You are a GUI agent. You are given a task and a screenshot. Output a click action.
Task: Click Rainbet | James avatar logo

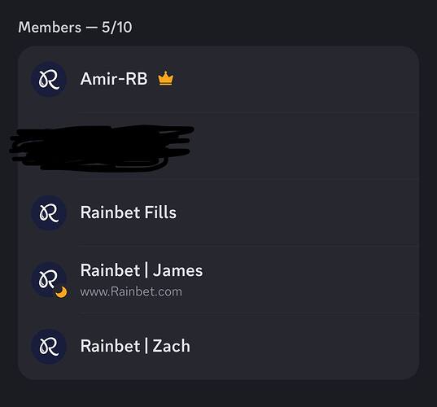click(x=49, y=279)
